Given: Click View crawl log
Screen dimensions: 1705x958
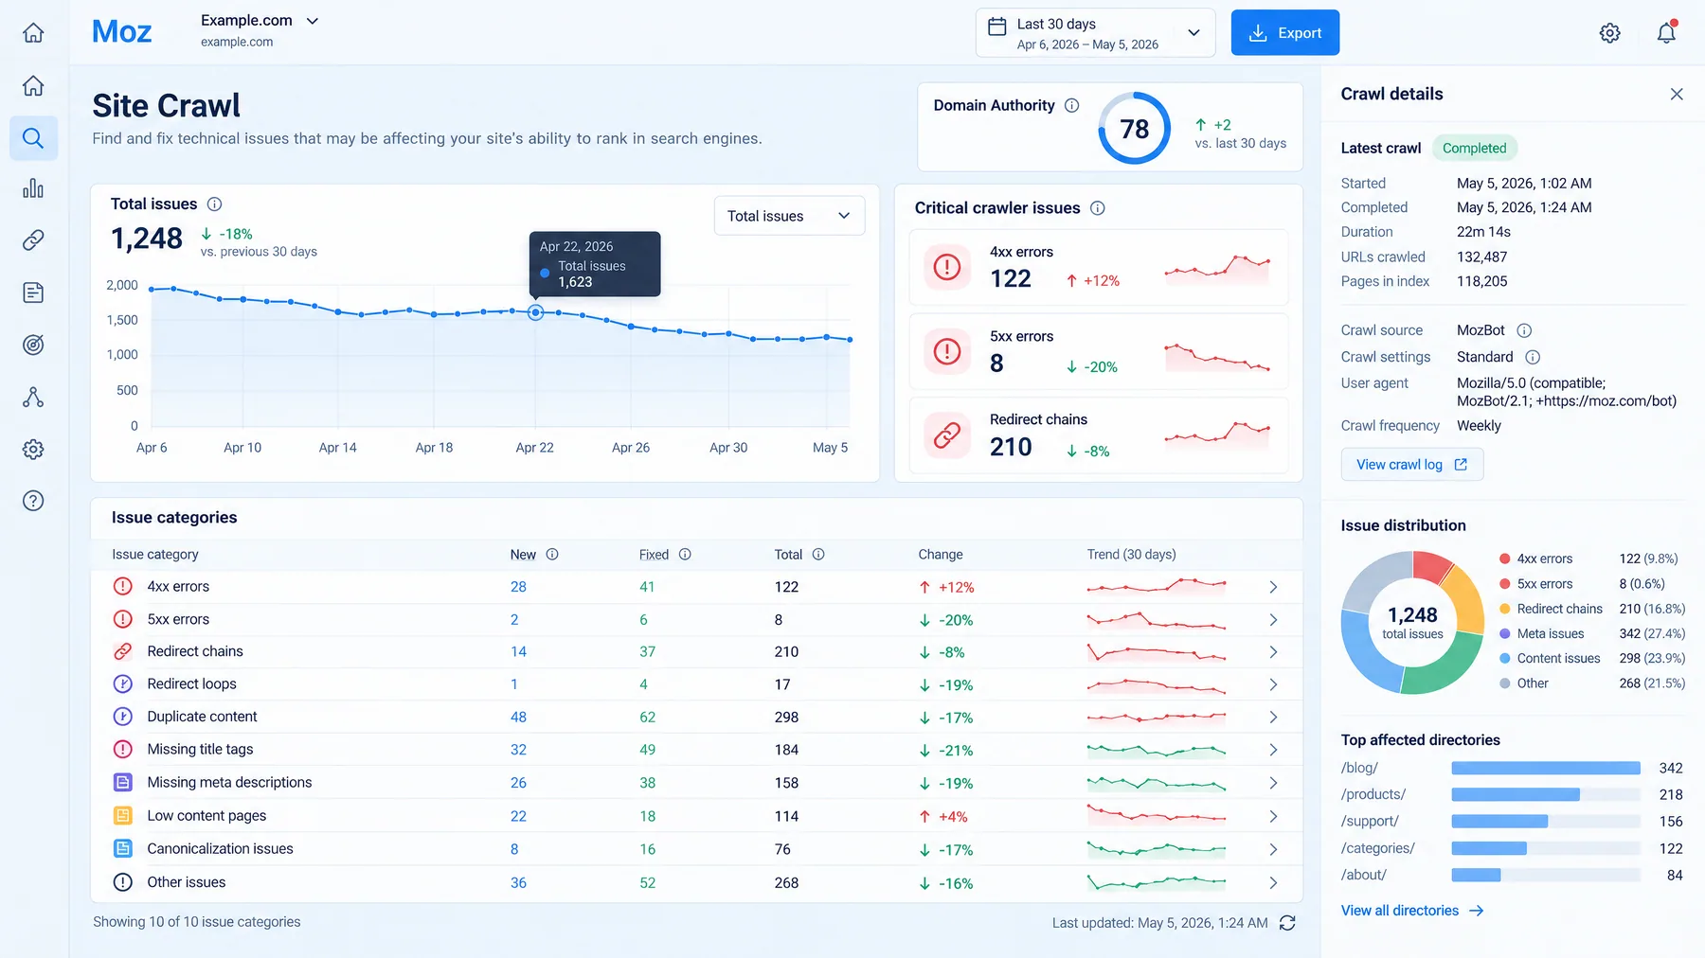Looking at the screenshot, I should coord(1412,465).
